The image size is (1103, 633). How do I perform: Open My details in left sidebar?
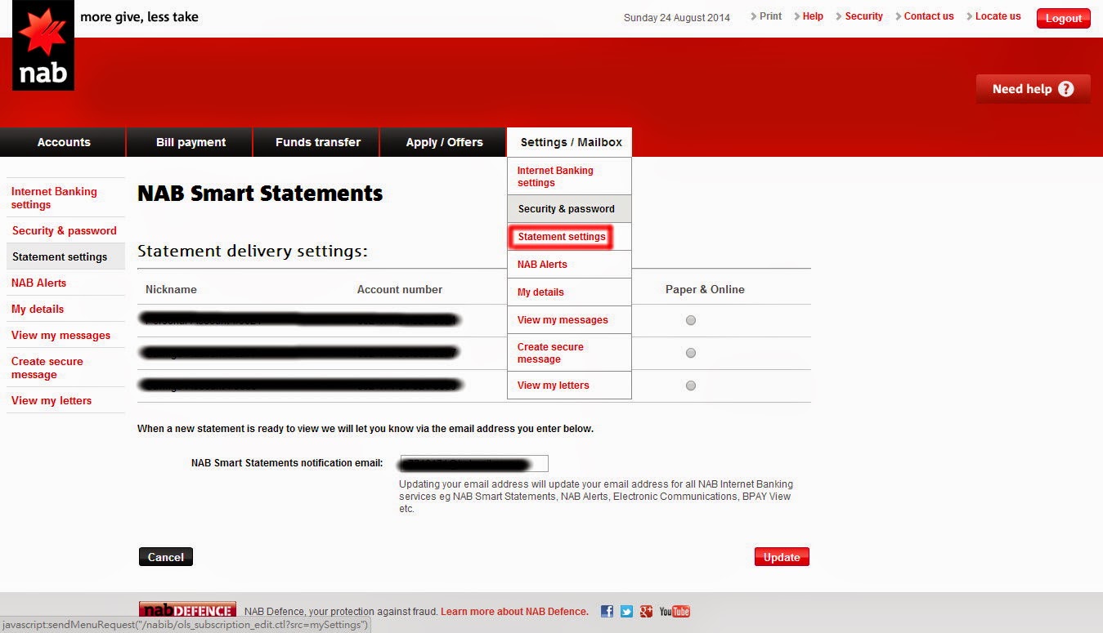point(65,309)
